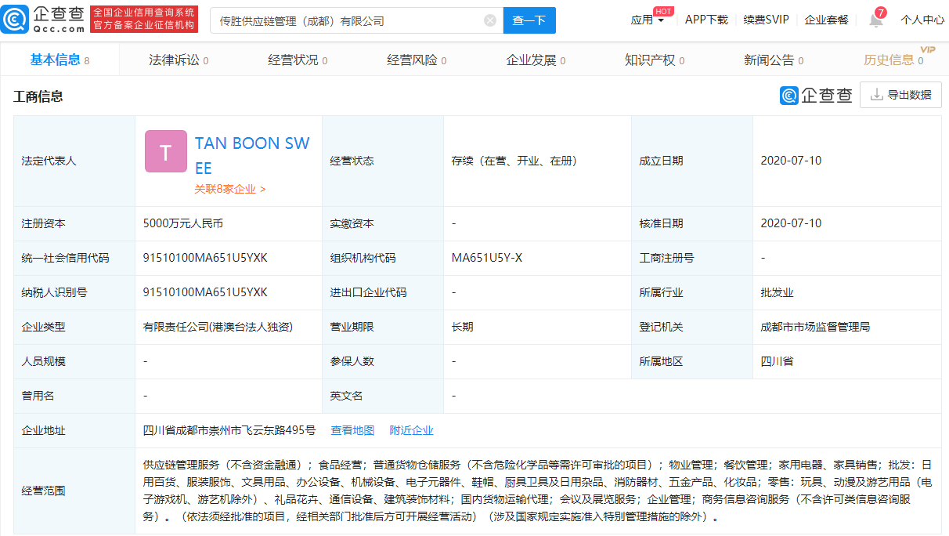
Task: Expand the 关联8家企业 link
Action: pyautogui.click(x=229, y=189)
